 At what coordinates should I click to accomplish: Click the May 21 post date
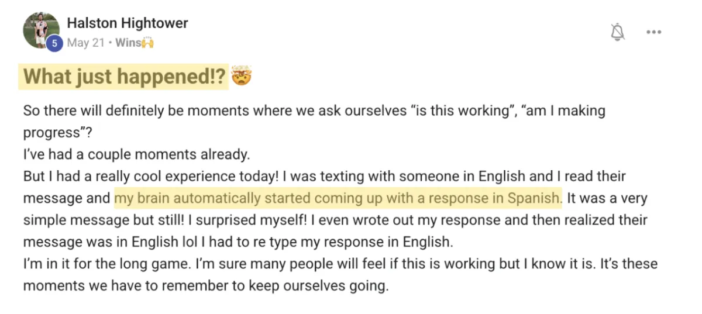click(86, 42)
